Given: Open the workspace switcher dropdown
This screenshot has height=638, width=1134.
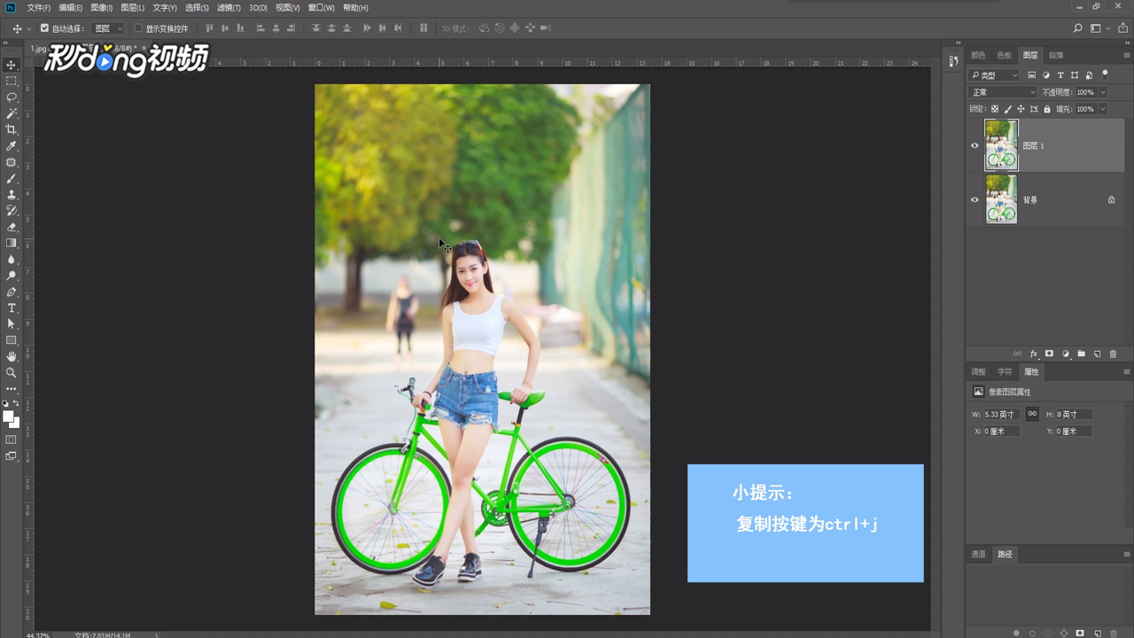Looking at the screenshot, I should click(1099, 28).
